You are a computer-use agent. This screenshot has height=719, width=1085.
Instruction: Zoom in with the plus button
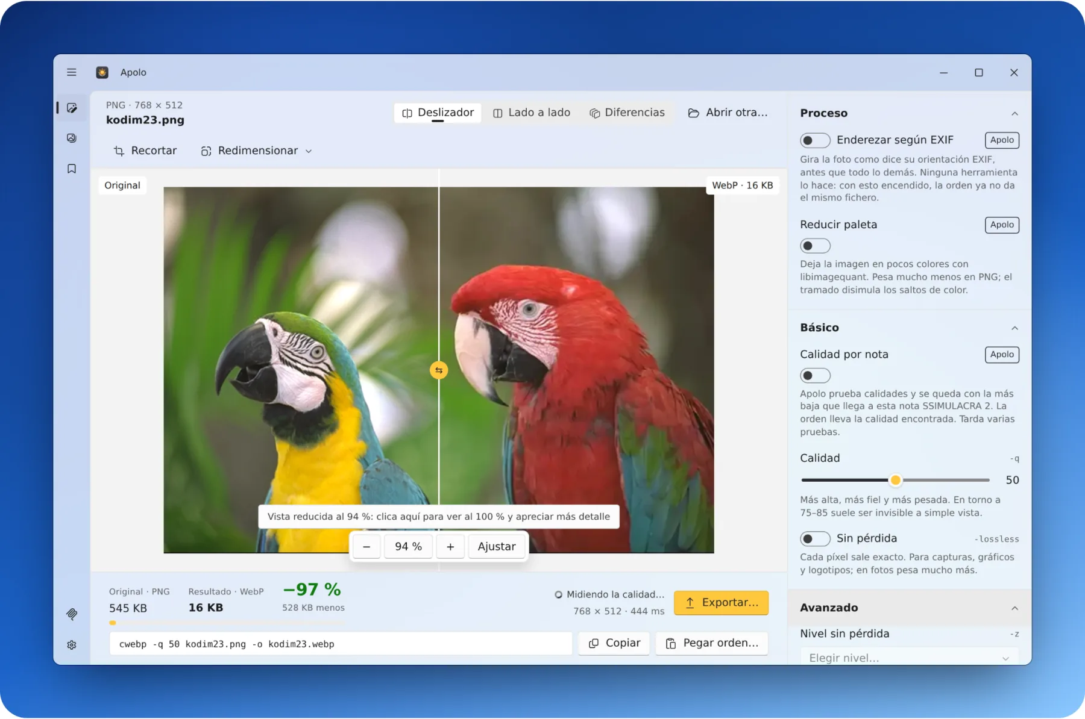coord(450,547)
